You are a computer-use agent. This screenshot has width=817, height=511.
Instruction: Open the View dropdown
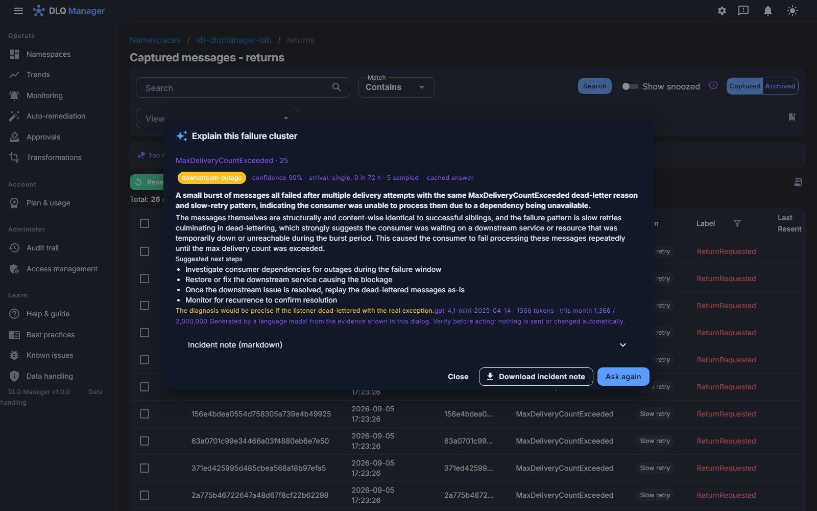(x=217, y=118)
